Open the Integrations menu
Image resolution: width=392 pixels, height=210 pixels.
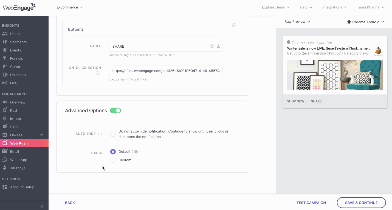pos(334,7)
